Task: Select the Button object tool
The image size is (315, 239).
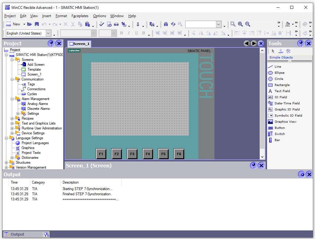Action: point(280,128)
